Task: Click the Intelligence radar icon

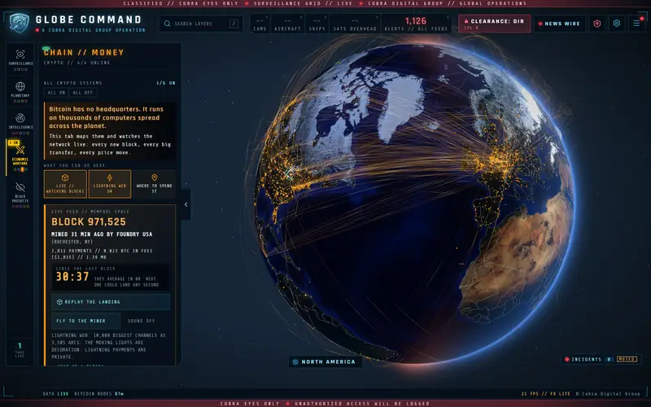Action: point(20,118)
